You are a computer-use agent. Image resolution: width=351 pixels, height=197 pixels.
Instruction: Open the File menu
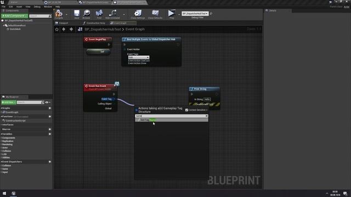(4, 7)
